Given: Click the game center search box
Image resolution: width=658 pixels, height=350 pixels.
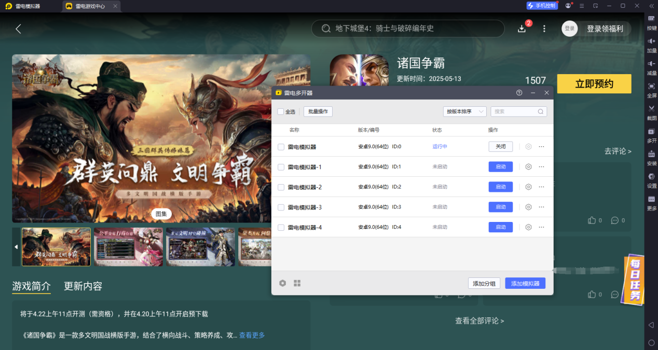Looking at the screenshot, I should pos(408,29).
